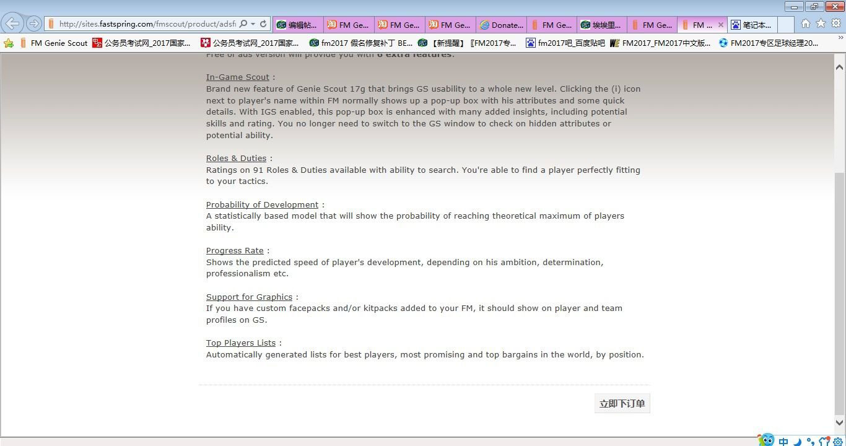This screenshot has width=846, height=446.
Task: Click the search magnifier in address bar
Action: [x=243, y=24]
